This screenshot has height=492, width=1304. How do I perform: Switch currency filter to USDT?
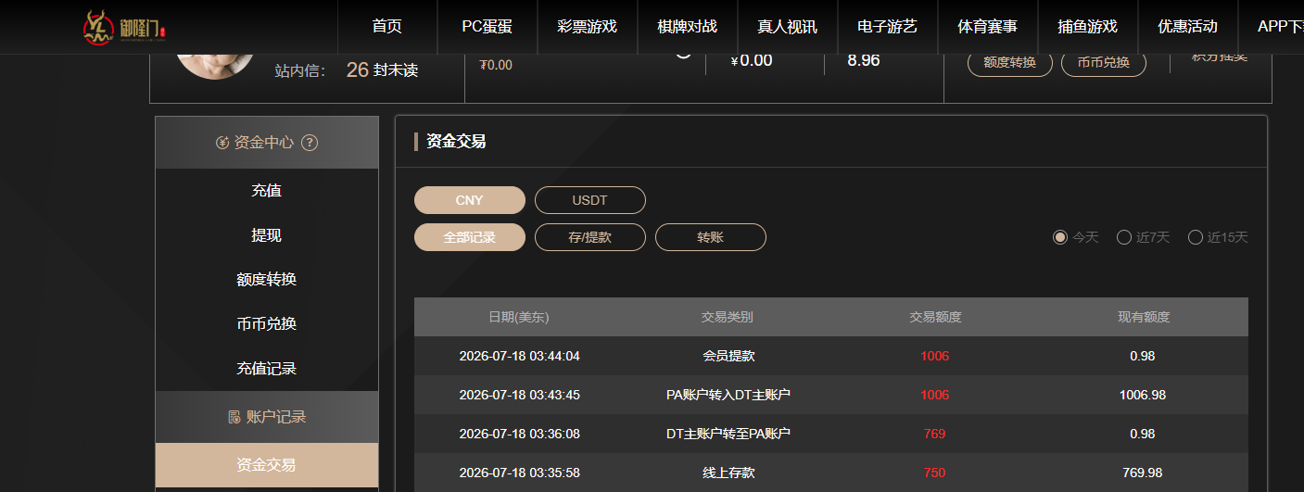[590, 200]
